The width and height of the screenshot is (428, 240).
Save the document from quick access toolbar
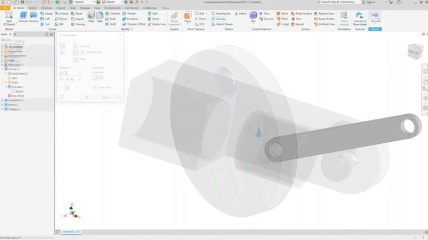coord(22,2)
